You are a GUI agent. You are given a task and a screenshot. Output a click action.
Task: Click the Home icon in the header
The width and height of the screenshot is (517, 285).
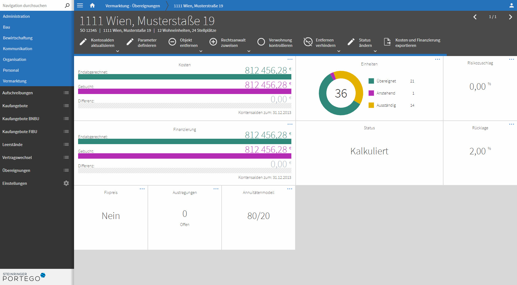coord(92,5)
